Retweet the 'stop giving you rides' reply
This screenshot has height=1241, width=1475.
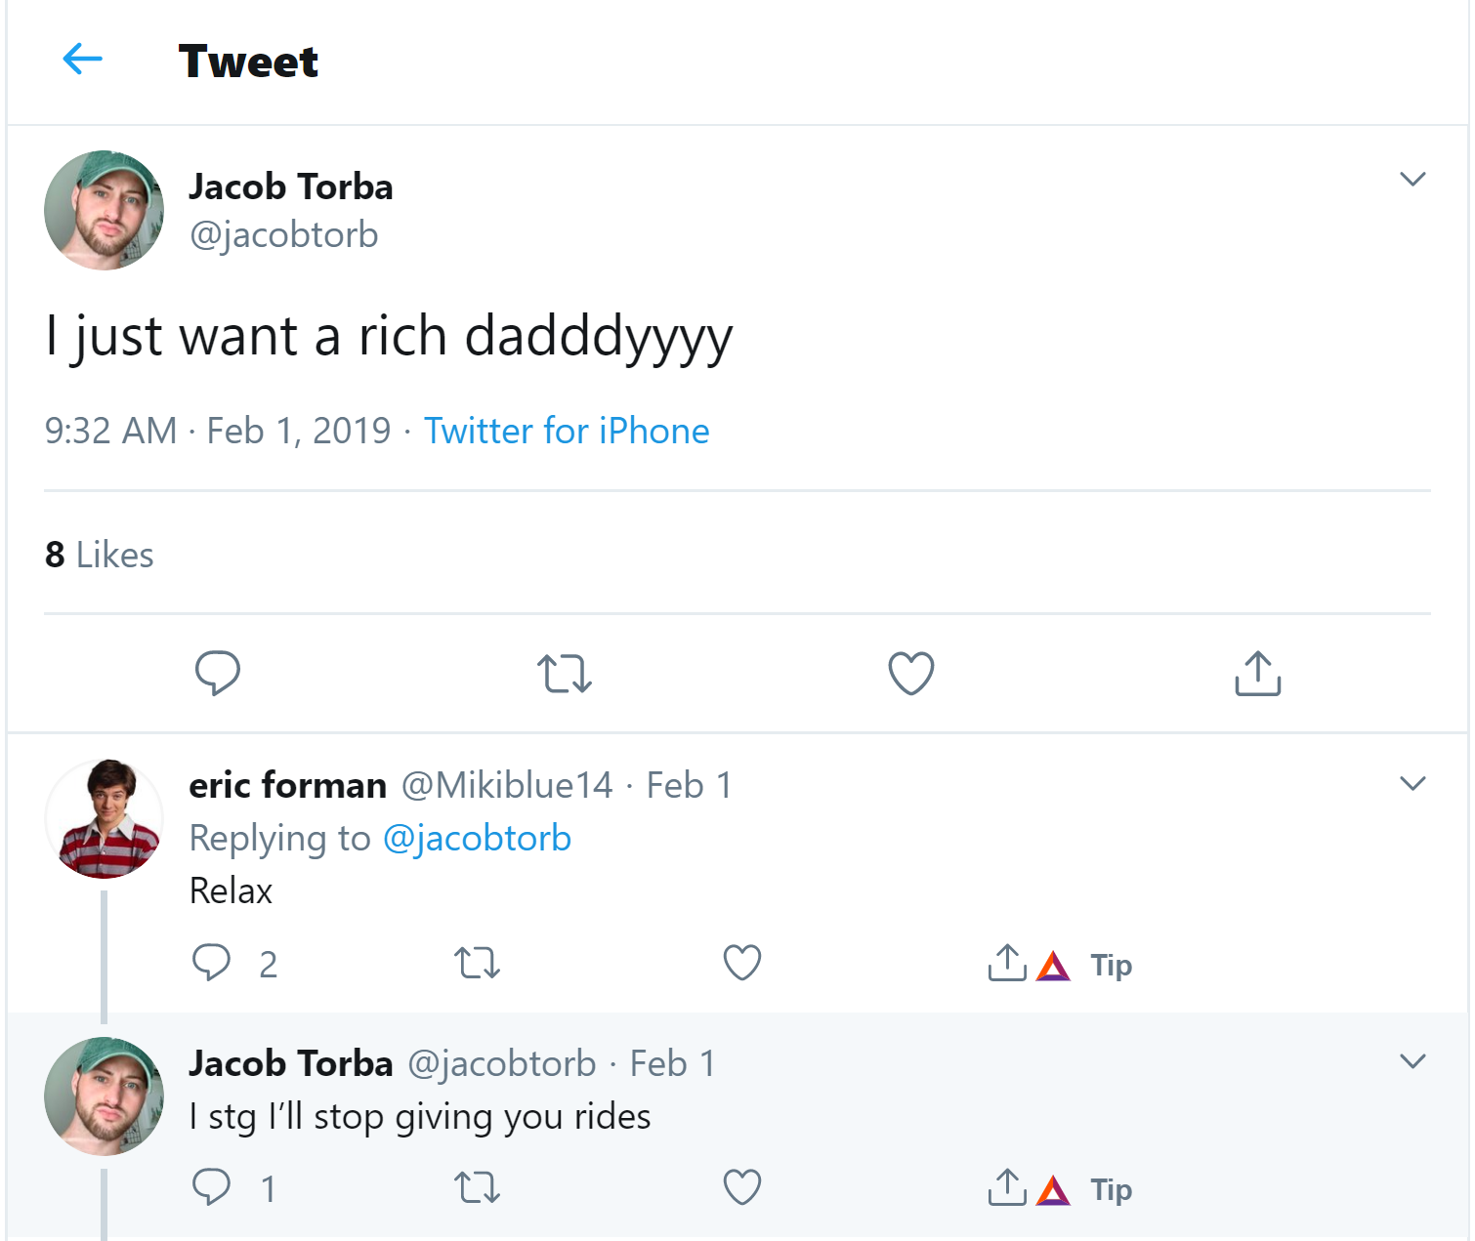click(x=477, y=1187)
